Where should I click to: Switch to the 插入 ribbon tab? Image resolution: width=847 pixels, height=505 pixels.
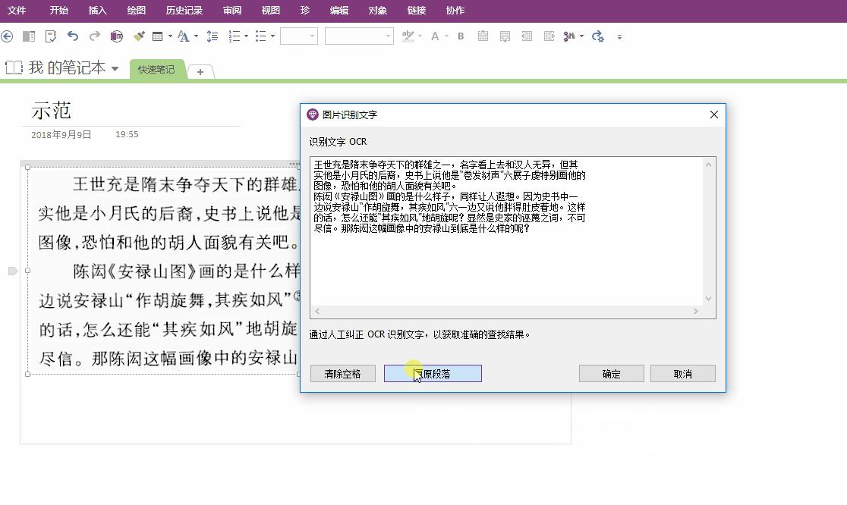click(x=98, y=11)
